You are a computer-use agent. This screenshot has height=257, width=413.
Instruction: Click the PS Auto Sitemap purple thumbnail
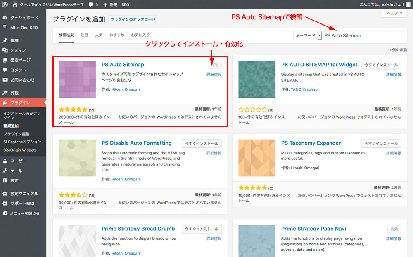77,79
